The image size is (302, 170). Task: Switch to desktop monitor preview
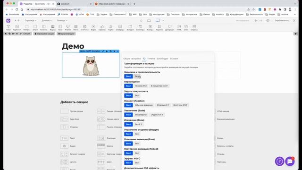click(158, 20)
